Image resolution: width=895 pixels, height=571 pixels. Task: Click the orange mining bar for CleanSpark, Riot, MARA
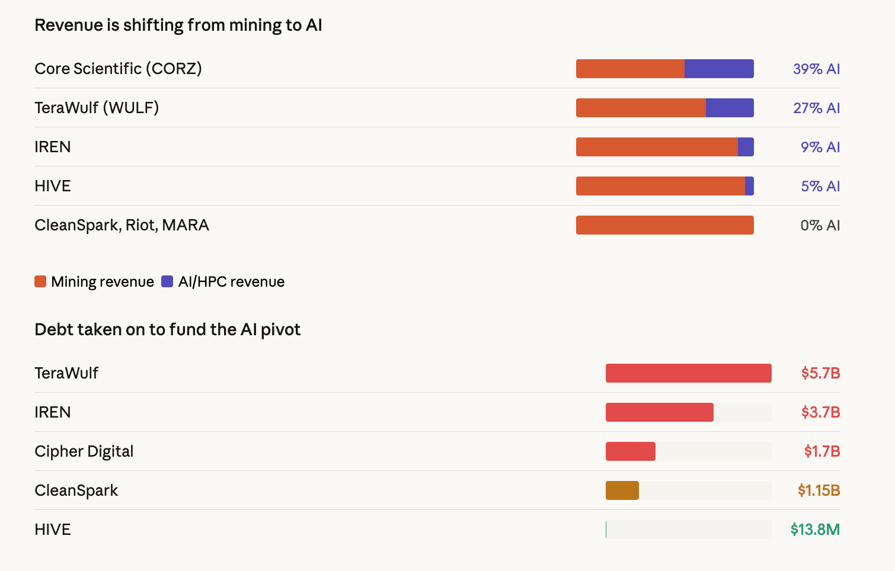[664, 225]
